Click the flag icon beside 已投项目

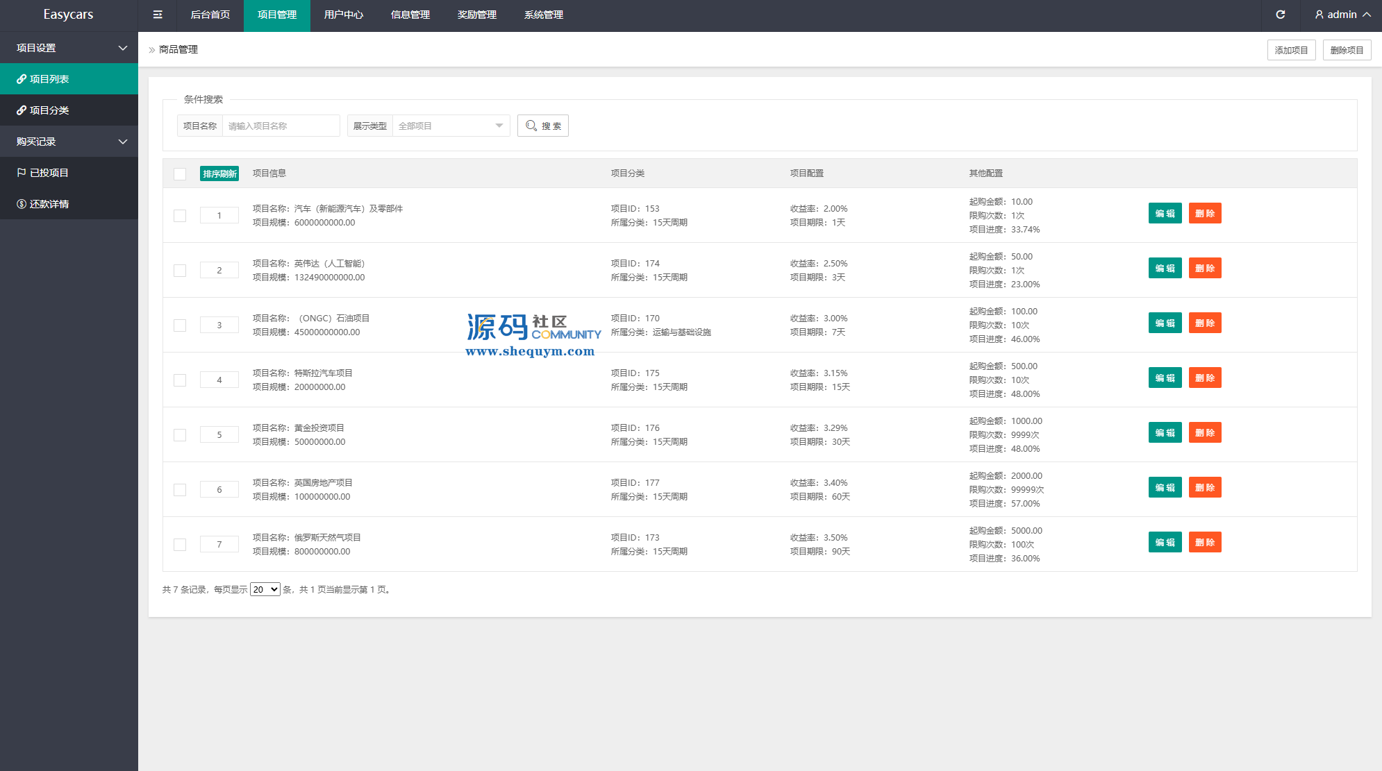coord(22,173)
